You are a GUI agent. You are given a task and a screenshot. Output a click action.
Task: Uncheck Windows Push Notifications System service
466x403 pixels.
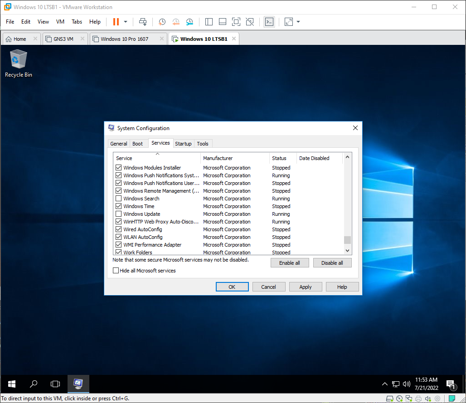pyautogui.click(x=119, y=175)
